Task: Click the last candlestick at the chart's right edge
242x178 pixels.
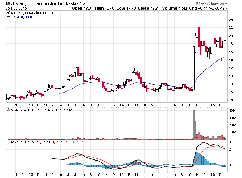Action: [x=225, y=41]
